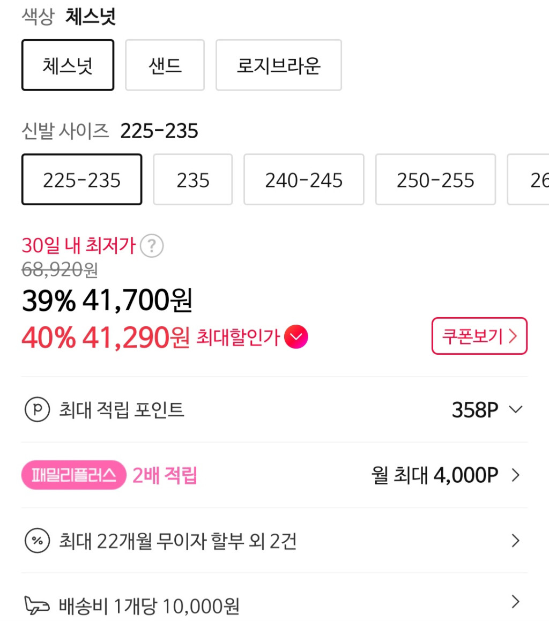Open 월 최대 4,000P chevron arrow
549x621 pixels.
click(515, 475)
